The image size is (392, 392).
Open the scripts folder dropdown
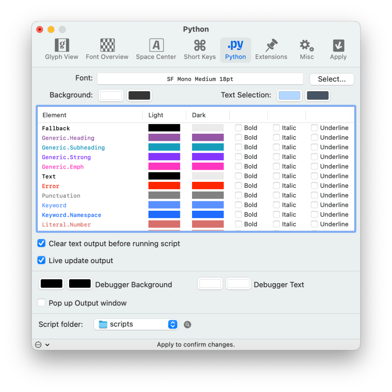pyautogui.click(x=136, y=324)
